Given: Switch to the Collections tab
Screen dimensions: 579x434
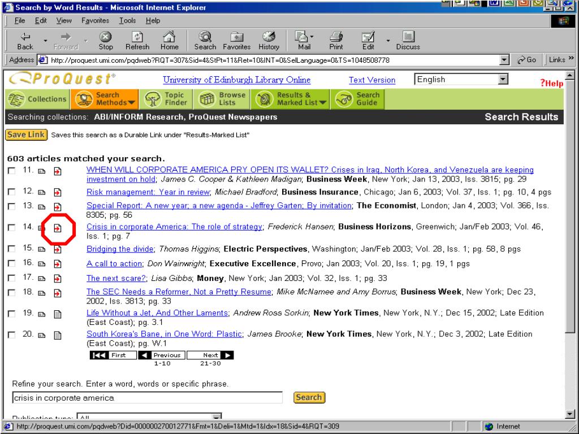Looking at the screenshot, I should 38,99.
